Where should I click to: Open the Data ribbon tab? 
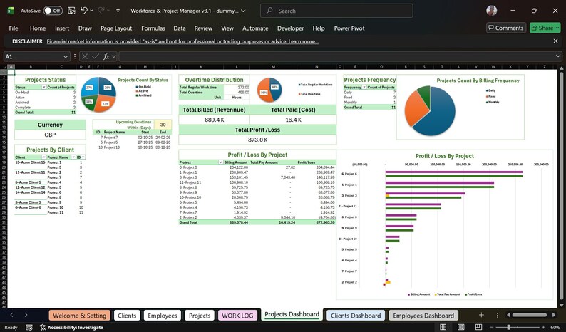pyautogui.click(x=180, y=28)
